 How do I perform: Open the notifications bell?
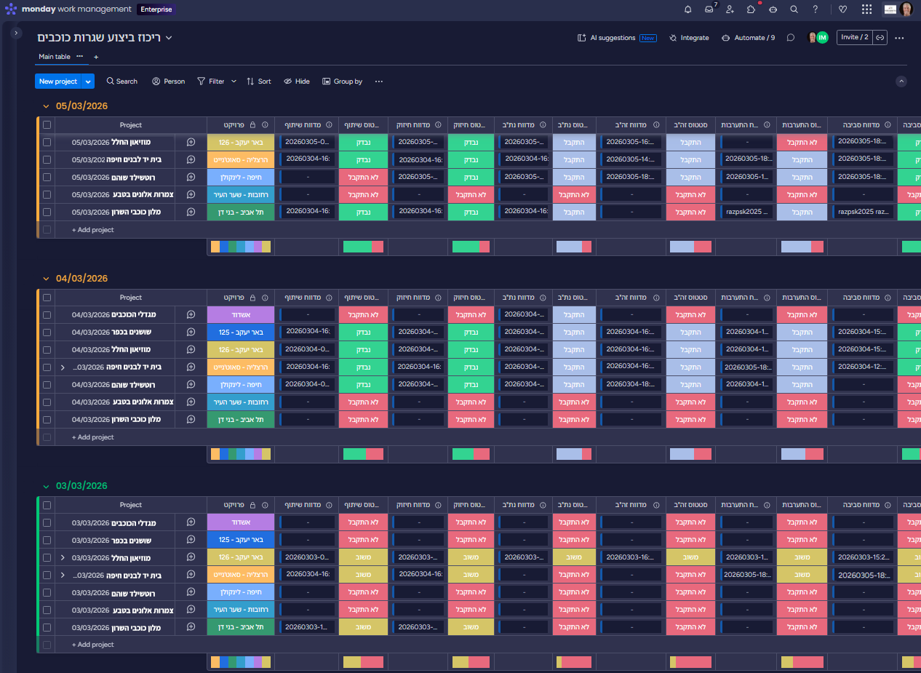coord(688,9)
